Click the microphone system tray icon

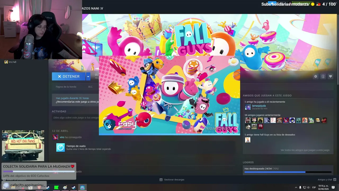pos(300,188)
